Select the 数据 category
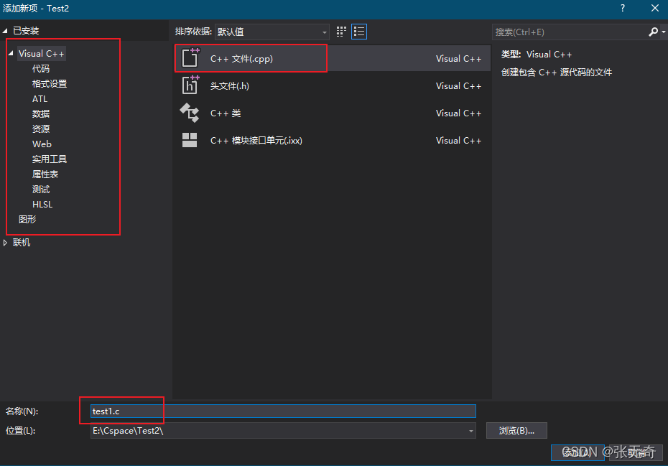Screen dimensions: 668x466 pos(41,113)
